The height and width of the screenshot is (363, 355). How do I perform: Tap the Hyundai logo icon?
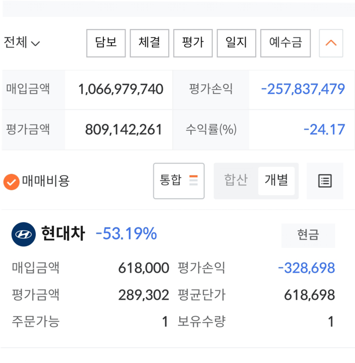(x=24, y=234)
